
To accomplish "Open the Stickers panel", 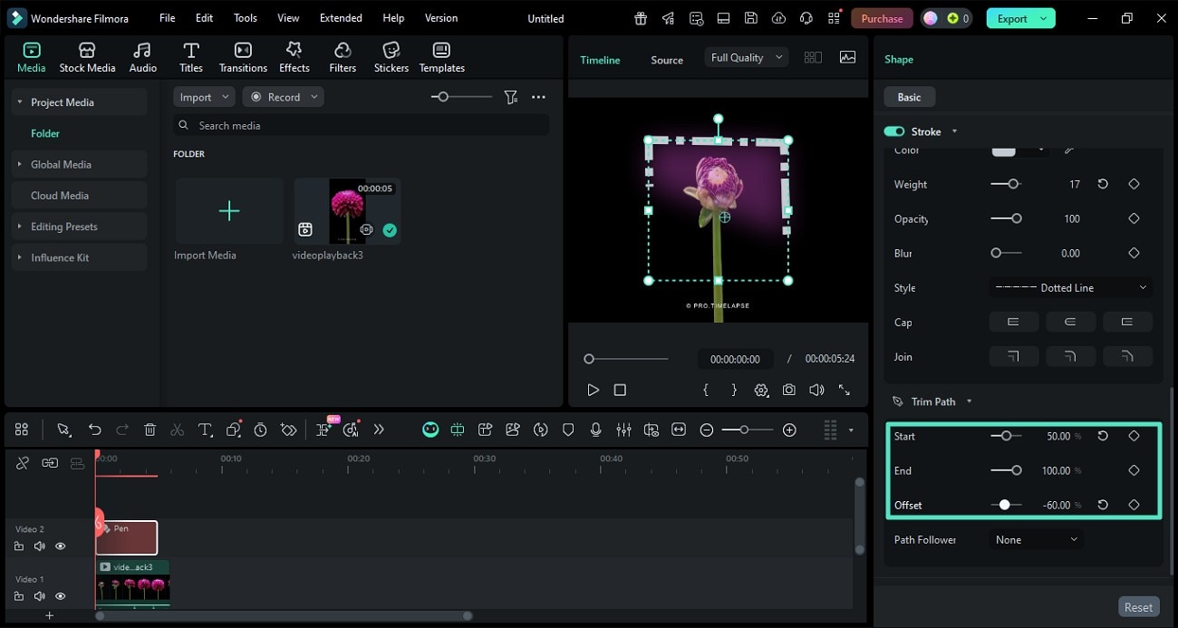I will click(391, 57).
